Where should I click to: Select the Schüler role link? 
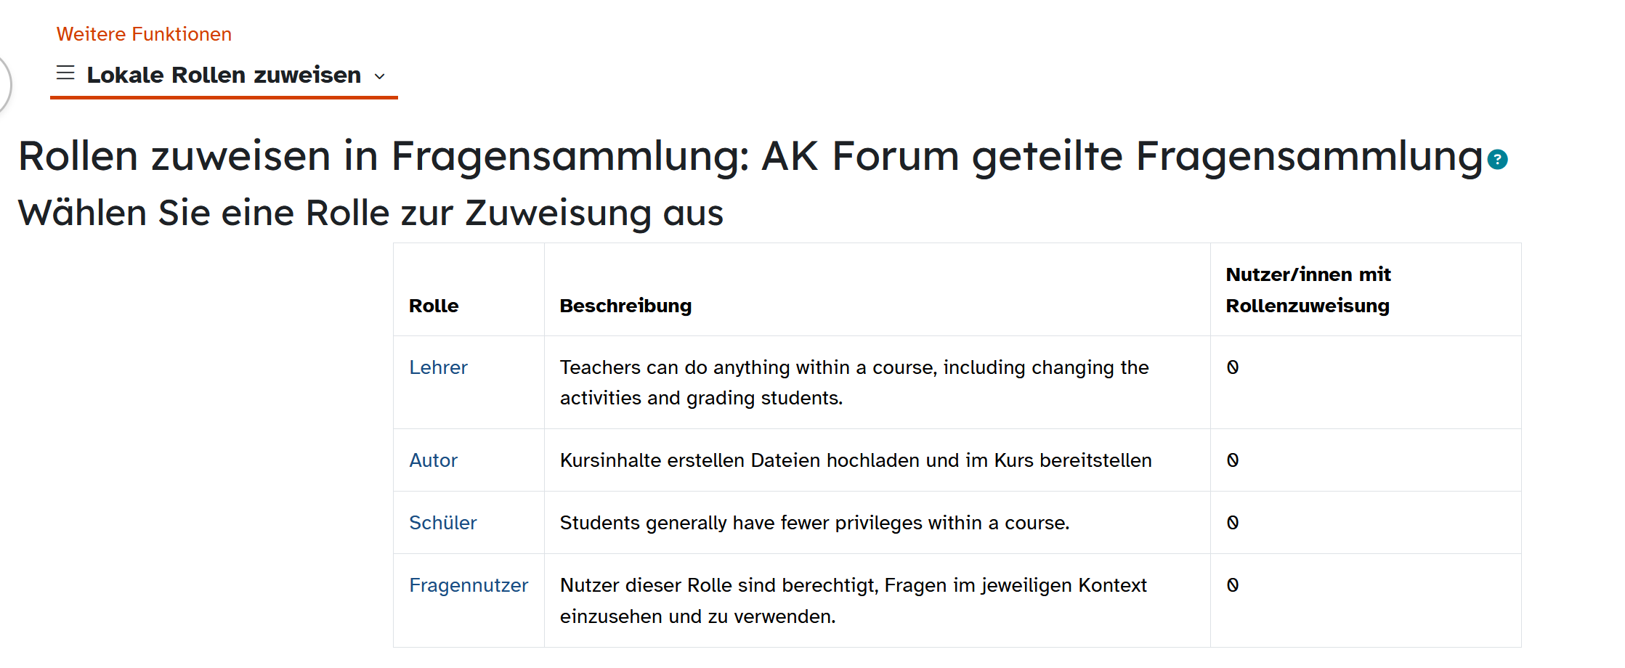(x=442, y=523)
